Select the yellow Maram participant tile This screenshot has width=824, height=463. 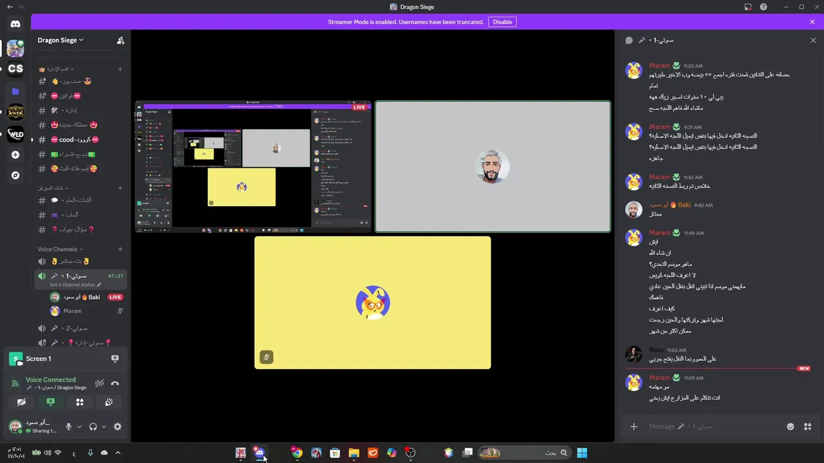coord(373,302)
